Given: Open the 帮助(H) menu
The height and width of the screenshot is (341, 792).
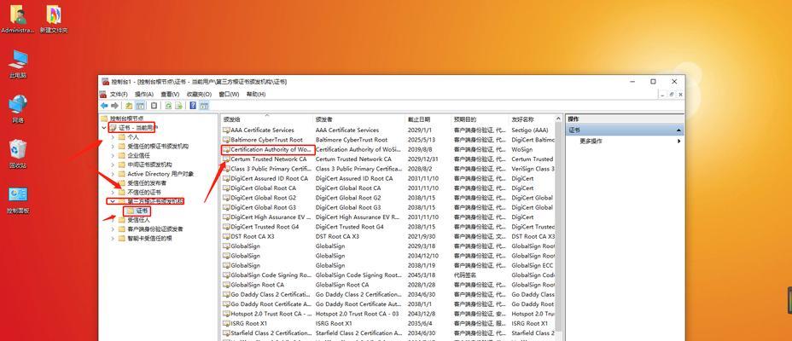Looking at the screenshot, I should pyautogui.click(x=256, y=95).
